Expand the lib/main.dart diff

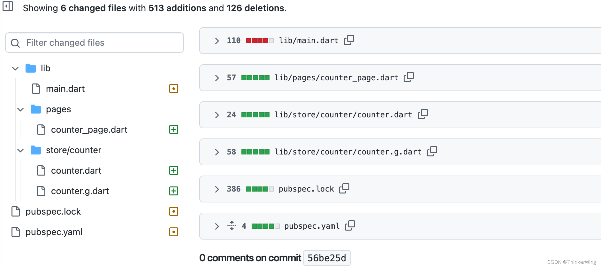point(217,41)
